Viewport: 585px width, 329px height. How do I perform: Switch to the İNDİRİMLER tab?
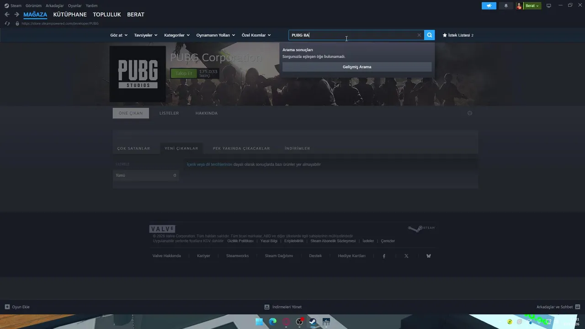coord(298,149)
